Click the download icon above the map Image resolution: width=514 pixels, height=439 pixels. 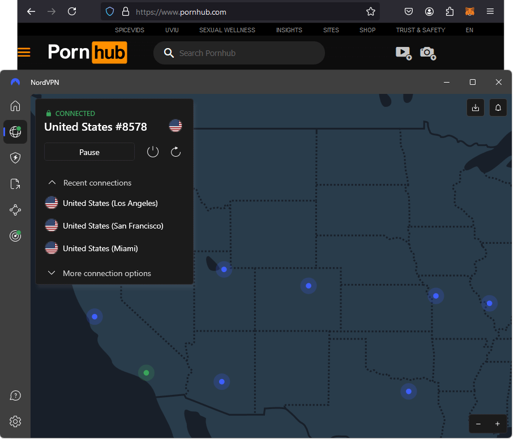coord(476,108)
